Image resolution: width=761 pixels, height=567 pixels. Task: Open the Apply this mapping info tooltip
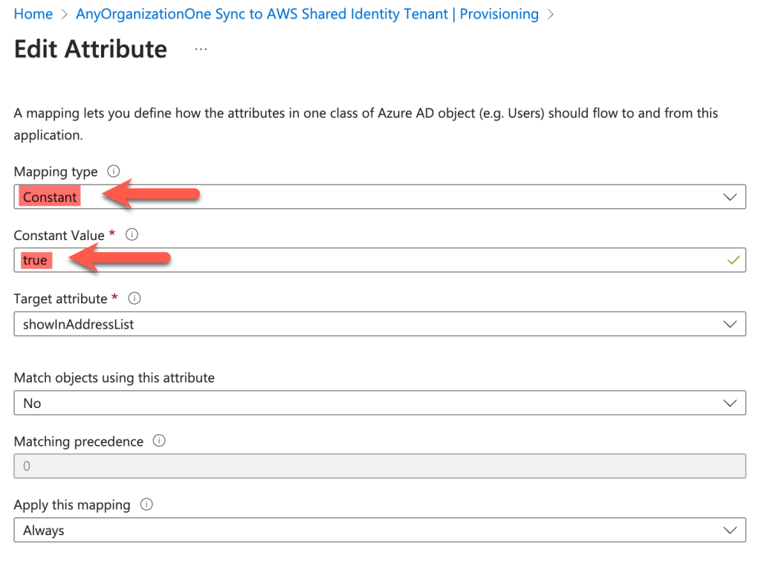coord(146,505)
